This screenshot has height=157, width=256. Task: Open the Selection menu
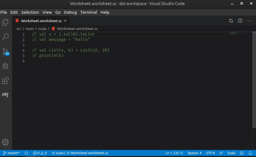click(x=30, y=12)
